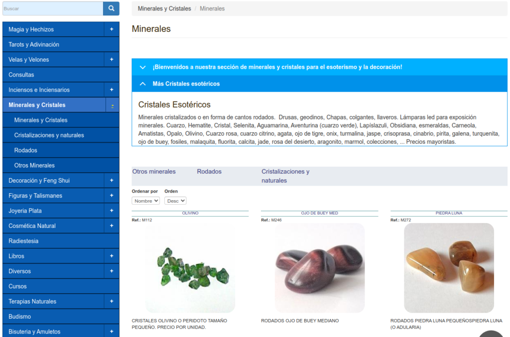Screen dimensions: 510x337
Task: Expand Joyeria Plata plus icon
Action: tap(112, 211)
